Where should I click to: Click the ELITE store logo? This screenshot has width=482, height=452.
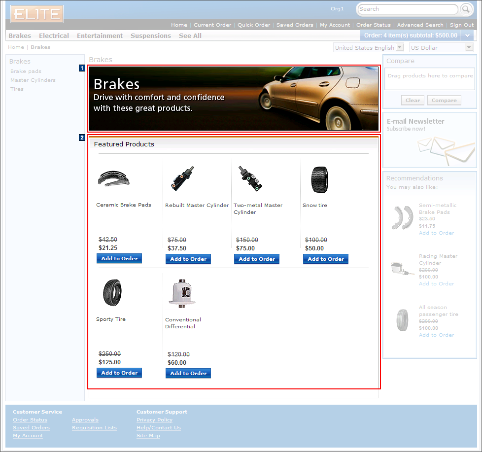37,14
